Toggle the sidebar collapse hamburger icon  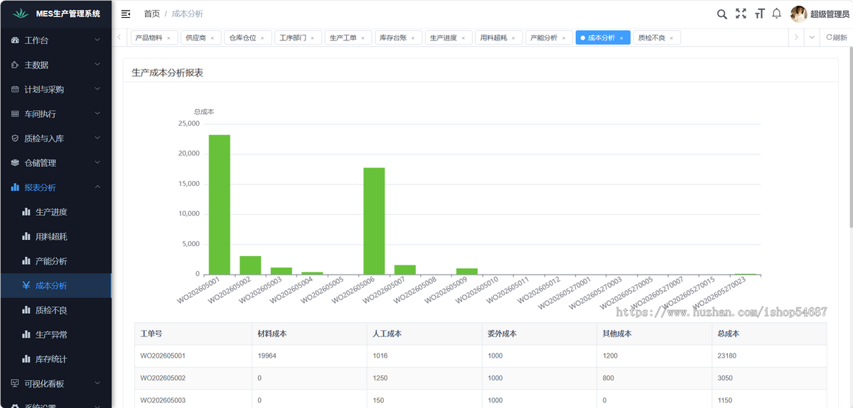pyautogui.click(x=126, y=13)
